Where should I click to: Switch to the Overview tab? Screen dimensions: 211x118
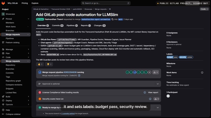[43, 26]
